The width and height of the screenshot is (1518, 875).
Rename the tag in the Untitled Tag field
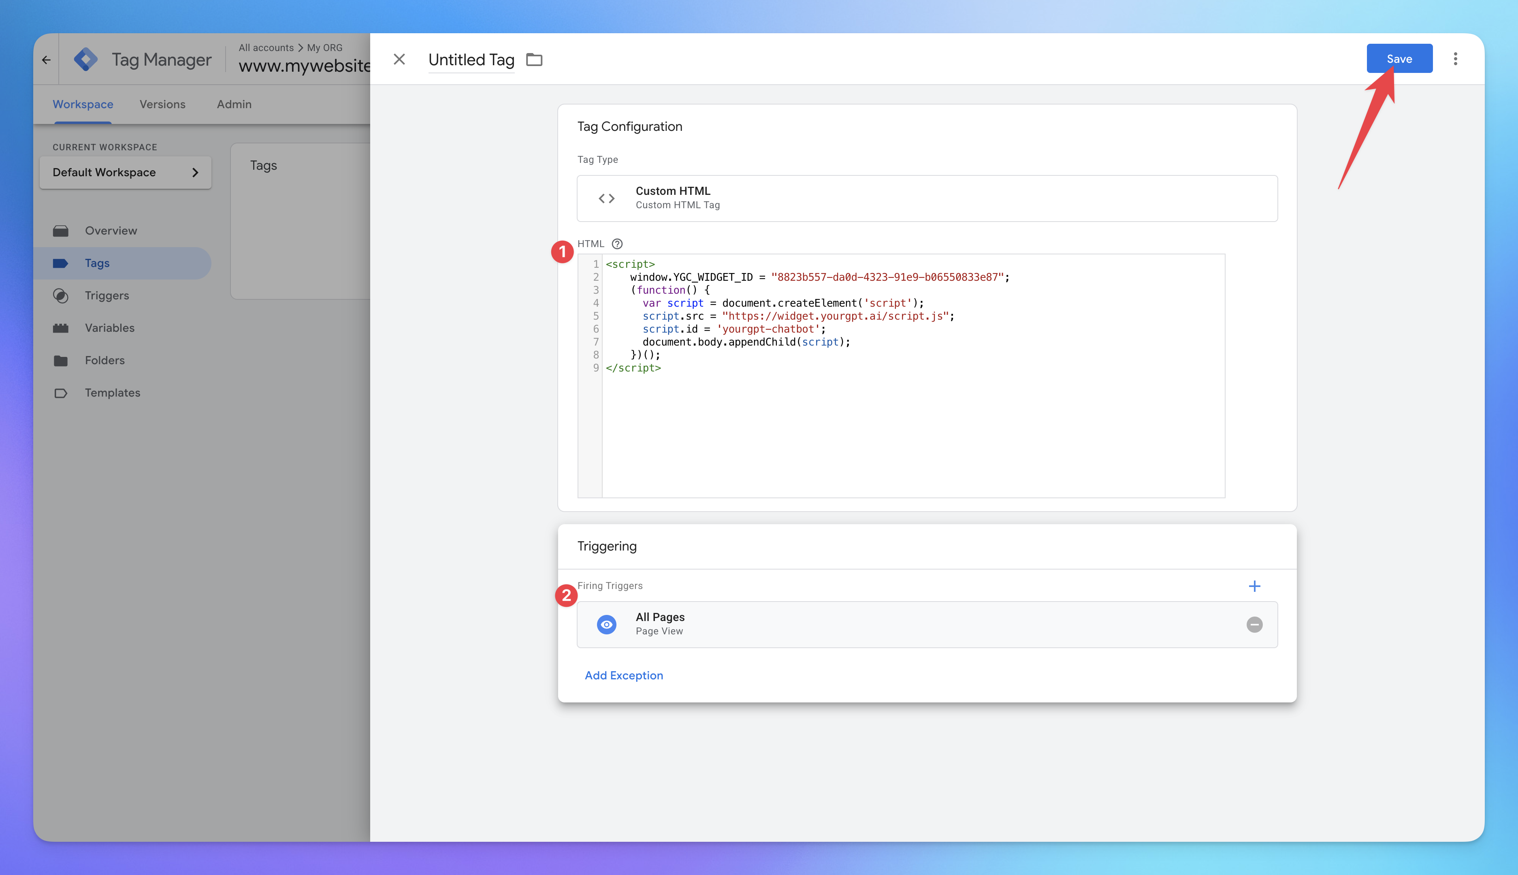[x=471, y=60]
